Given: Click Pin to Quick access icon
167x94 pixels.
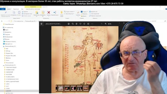Looking at the screenshot, I should [6, 13].
